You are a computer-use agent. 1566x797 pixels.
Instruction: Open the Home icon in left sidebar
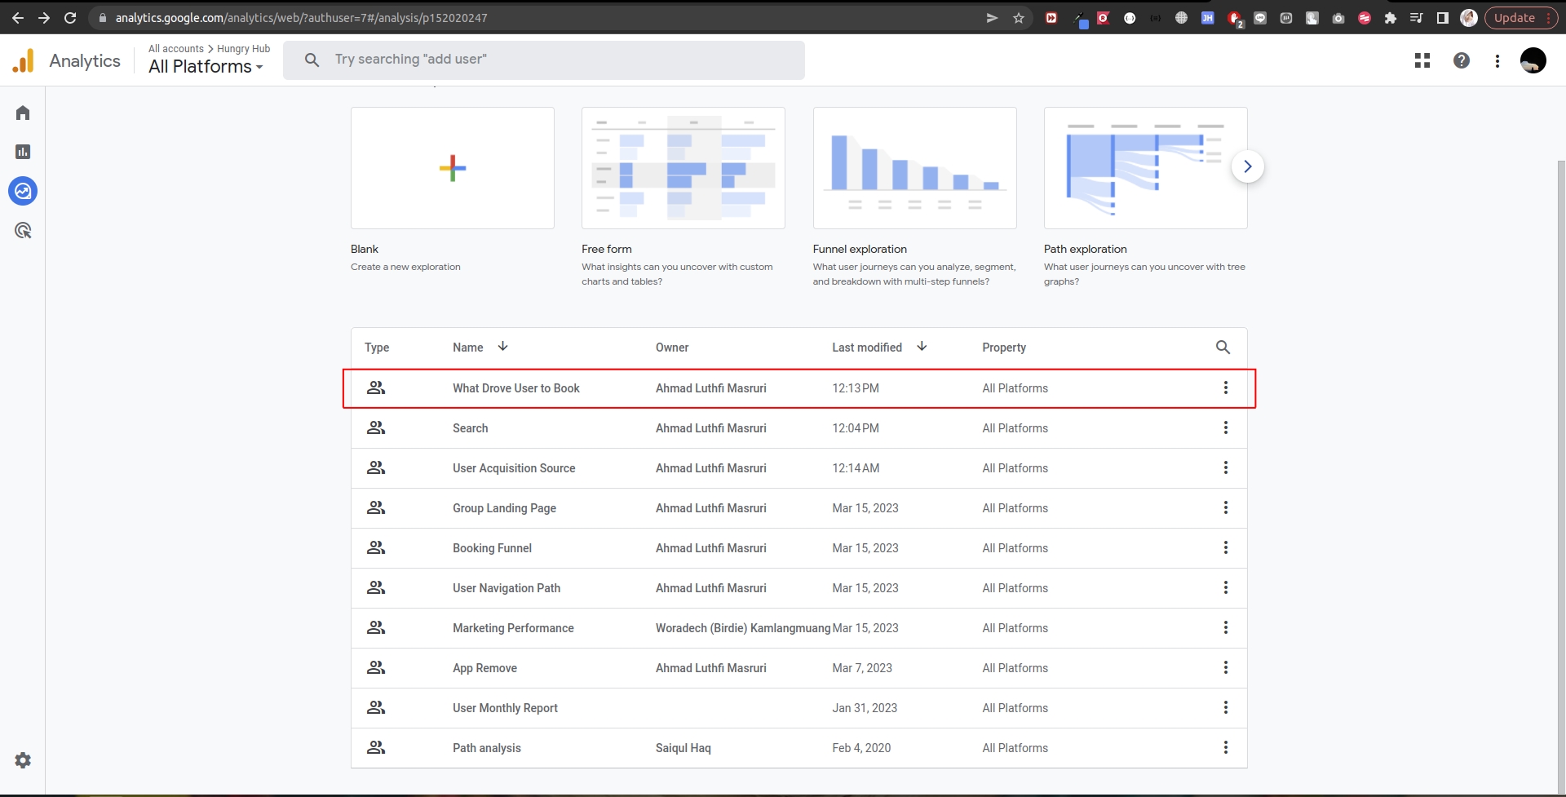(23, 113)
